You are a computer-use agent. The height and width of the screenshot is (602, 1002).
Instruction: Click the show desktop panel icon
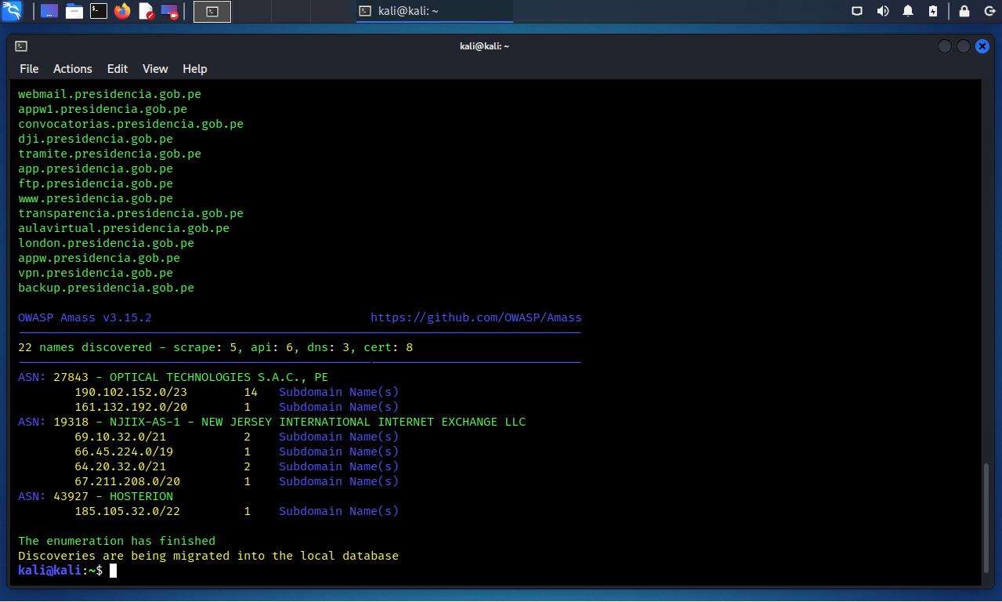click(49, 11)
